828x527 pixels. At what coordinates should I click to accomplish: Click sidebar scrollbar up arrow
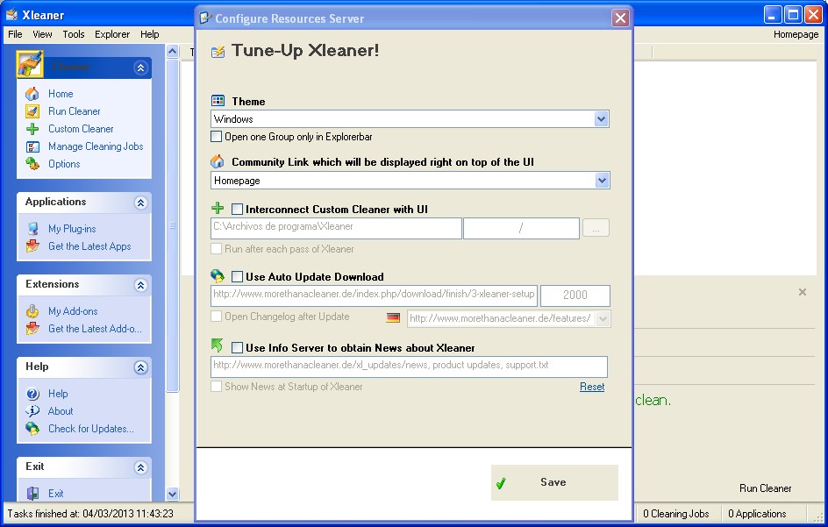click(x=172, y=51)
